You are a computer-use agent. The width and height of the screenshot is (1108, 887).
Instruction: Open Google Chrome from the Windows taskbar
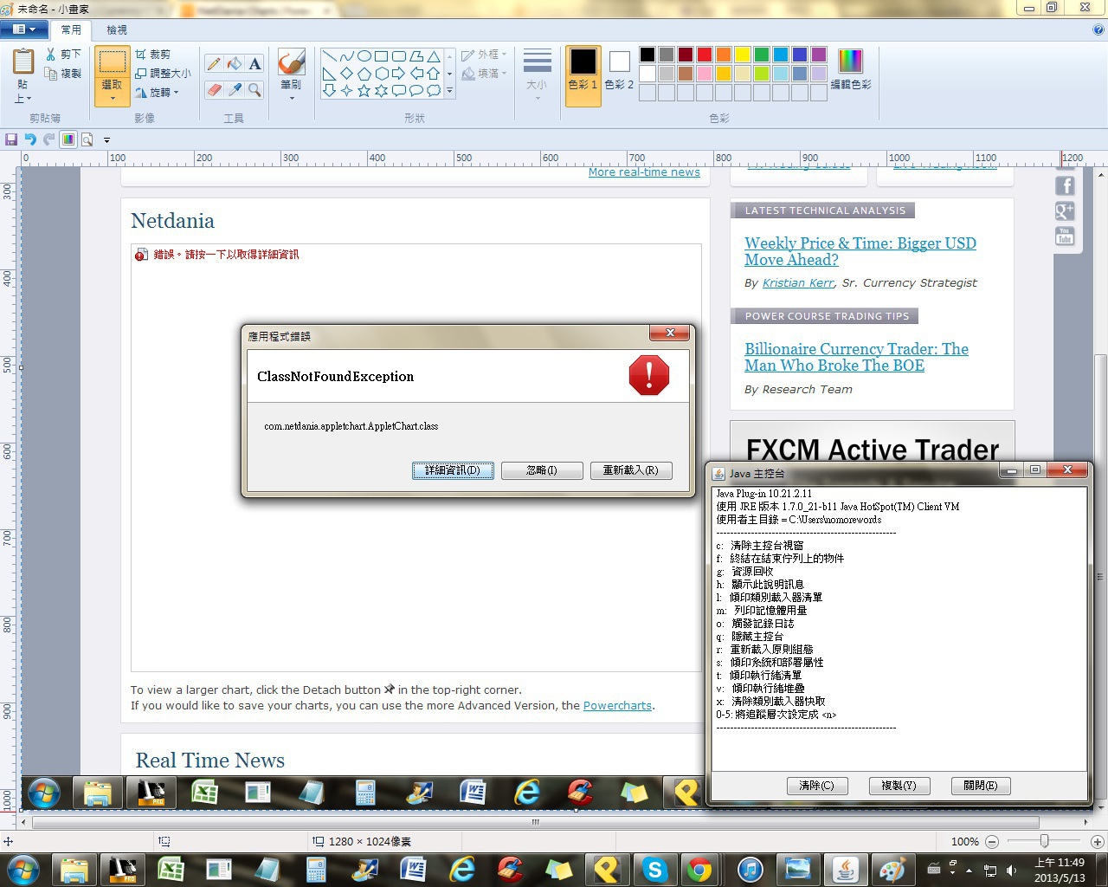pos(699,869)
